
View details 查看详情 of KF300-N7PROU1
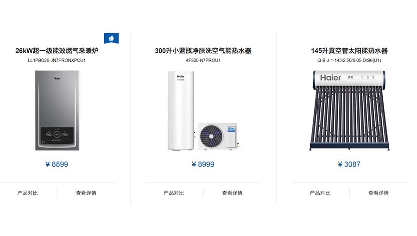click(232, 193)
